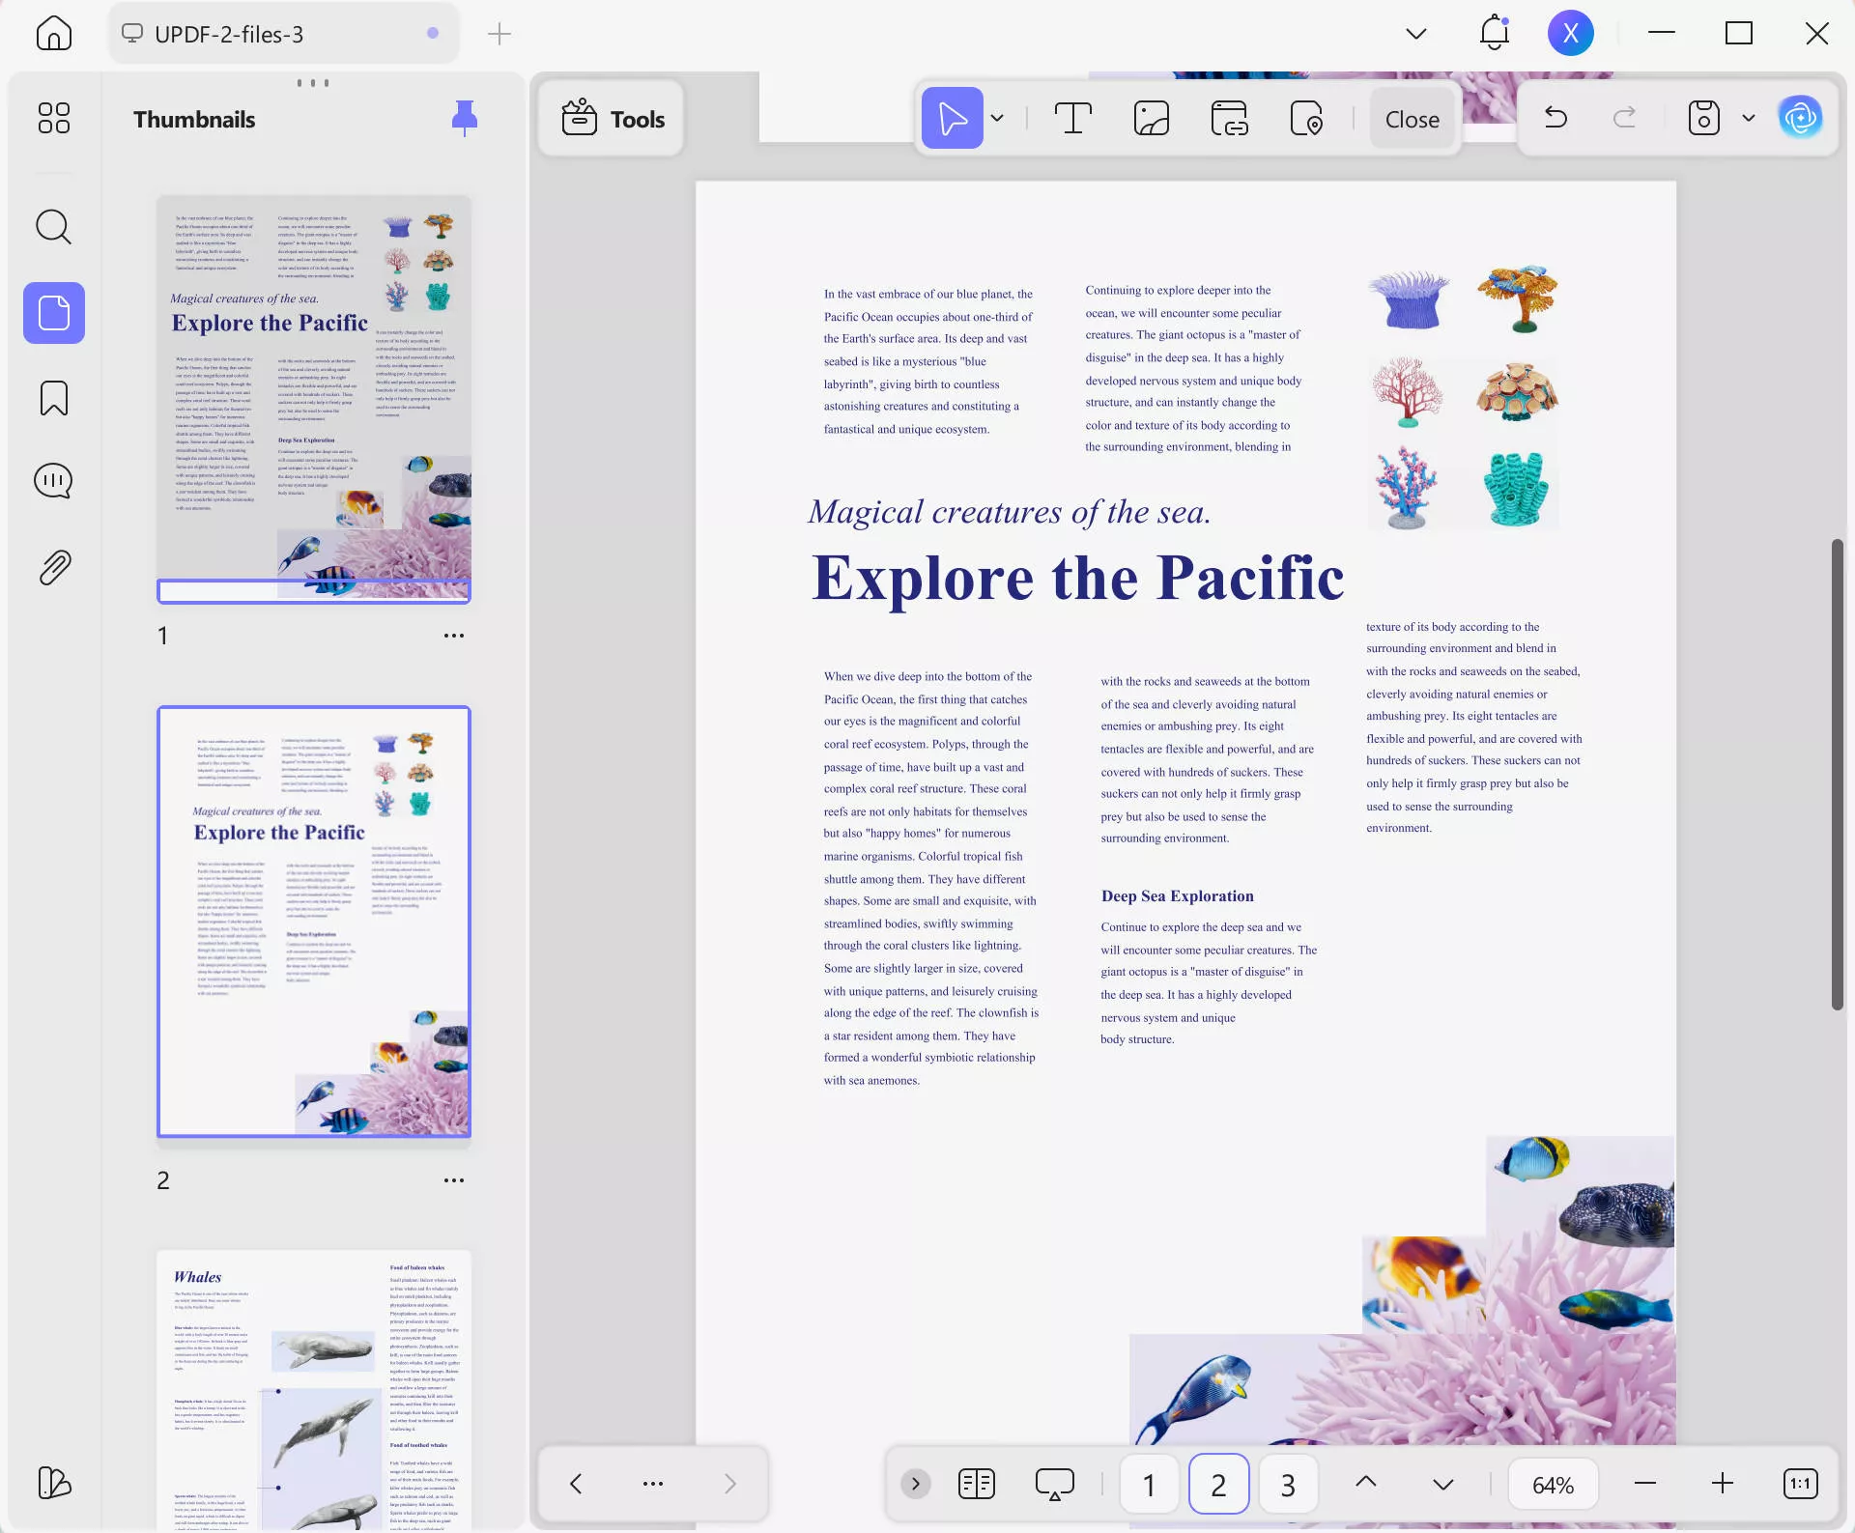The height and width of the screenshot is (1533, 1855).
Task: Expand the selection tool dropdown arrow
Action: point(997,118)
